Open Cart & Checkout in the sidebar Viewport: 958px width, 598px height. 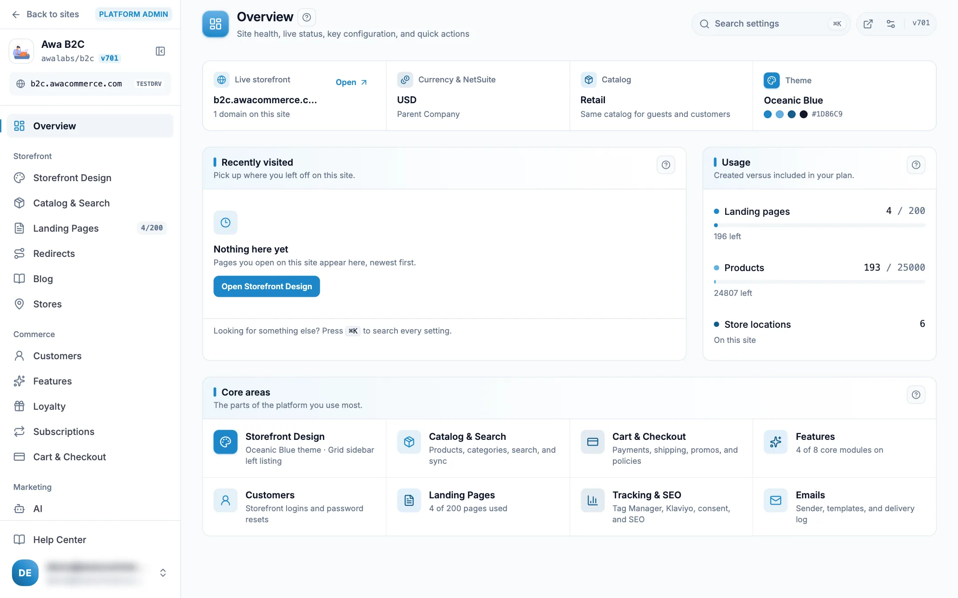coord(90,457)
